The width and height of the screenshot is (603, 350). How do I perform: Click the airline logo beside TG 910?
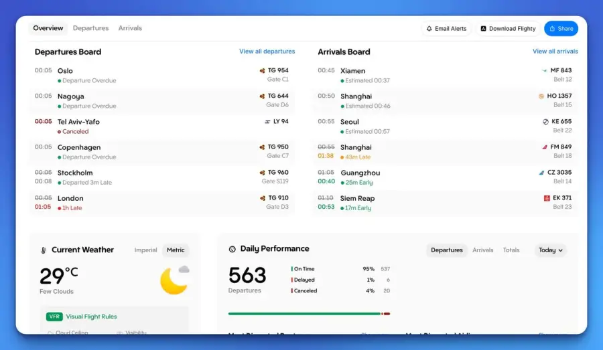click(x=263, y=198)
